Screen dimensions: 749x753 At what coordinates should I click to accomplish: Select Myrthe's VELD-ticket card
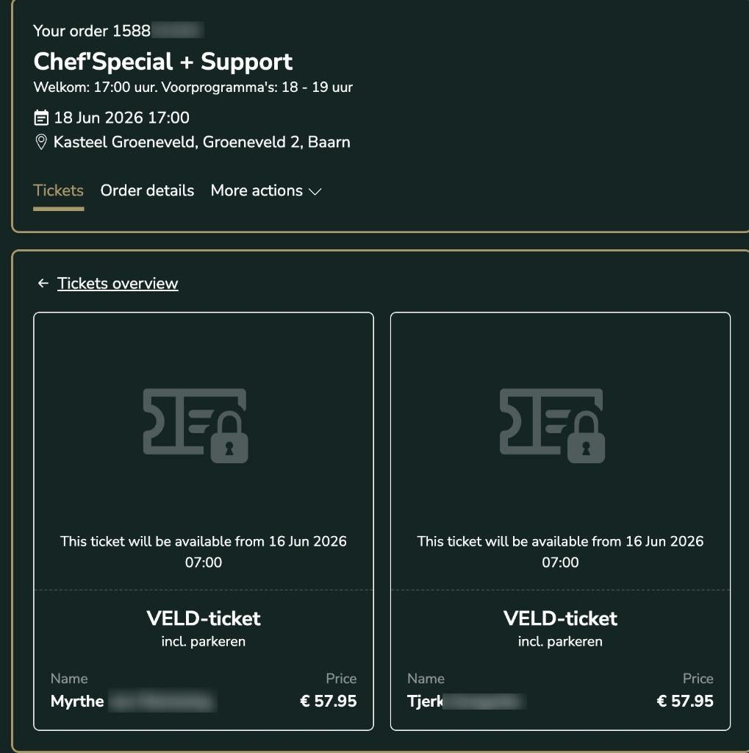pos(204,520)
